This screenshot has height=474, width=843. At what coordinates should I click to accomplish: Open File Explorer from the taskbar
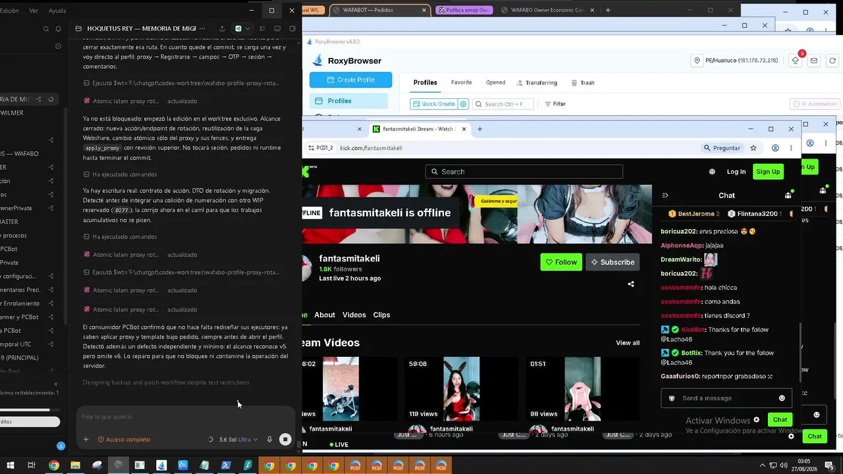click(75, 465)
